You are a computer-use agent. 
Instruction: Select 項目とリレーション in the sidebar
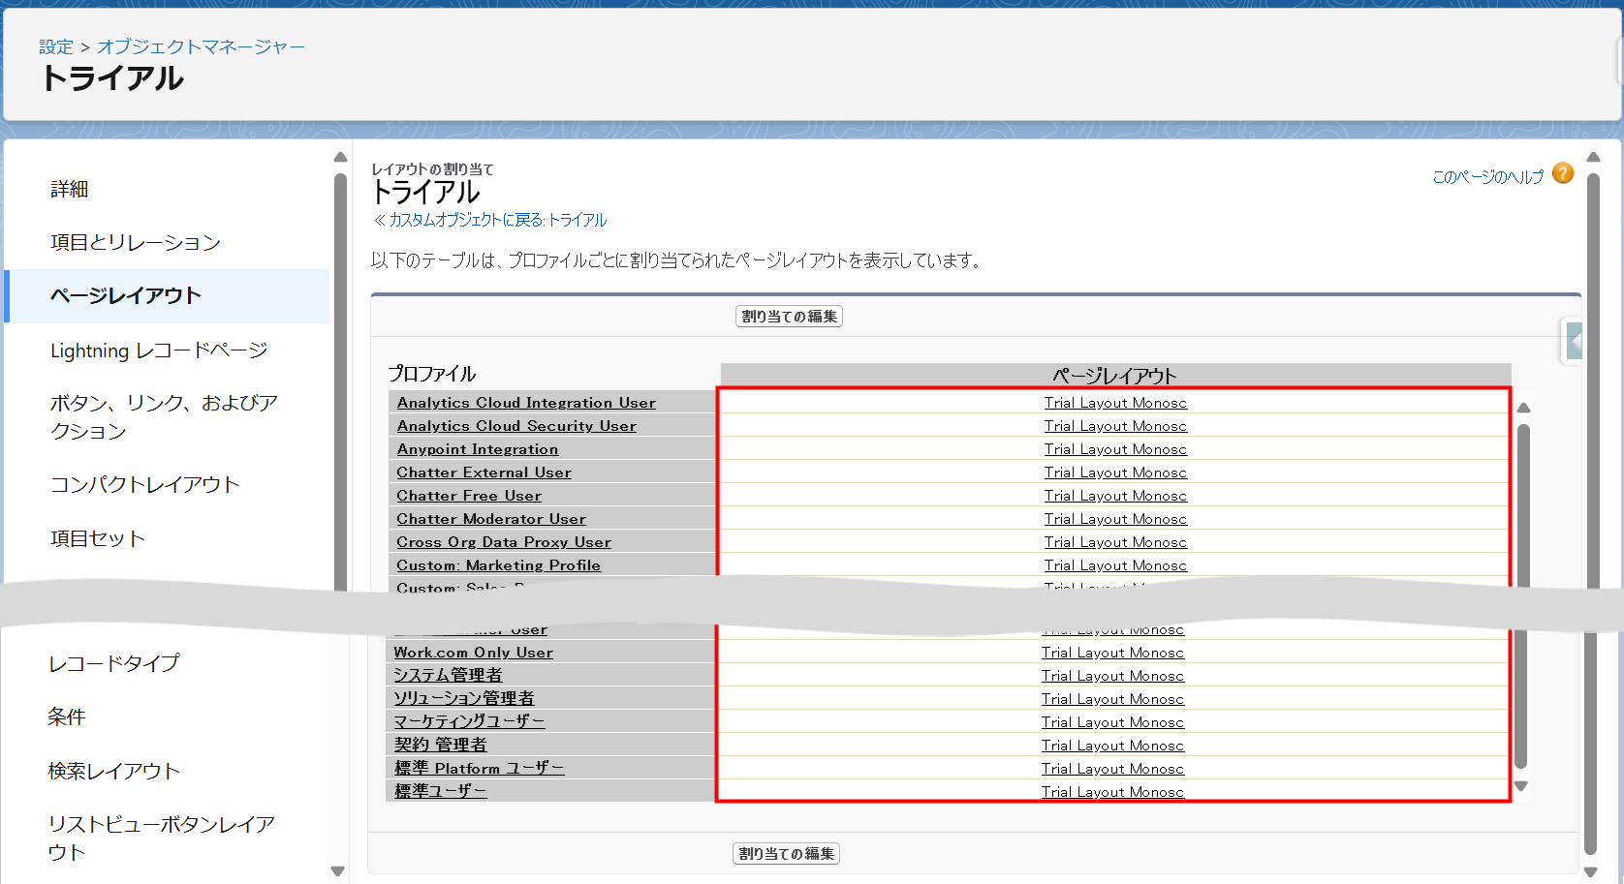tap(136, 243)
